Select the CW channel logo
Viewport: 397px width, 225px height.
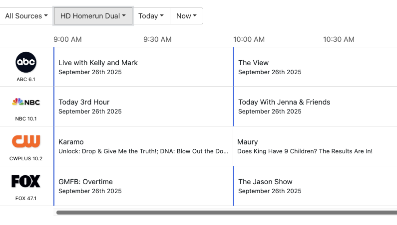26,141
